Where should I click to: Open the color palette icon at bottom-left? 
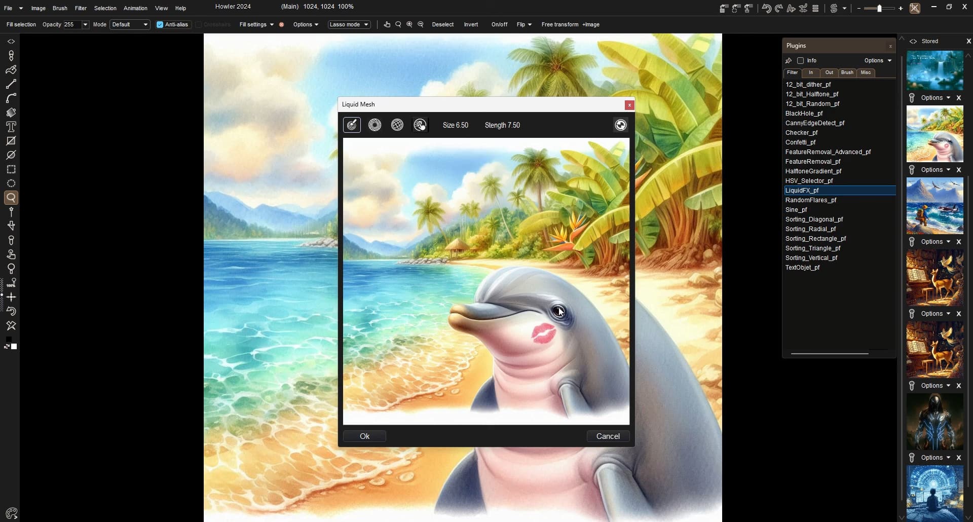pos(11,513)
